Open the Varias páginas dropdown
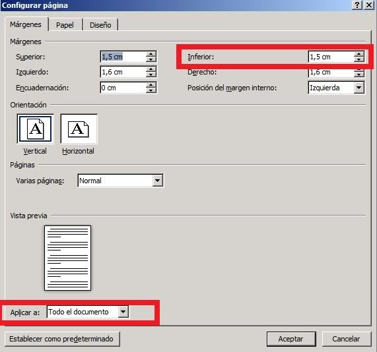This screenshot has height=352, width=377. [158, 181]
